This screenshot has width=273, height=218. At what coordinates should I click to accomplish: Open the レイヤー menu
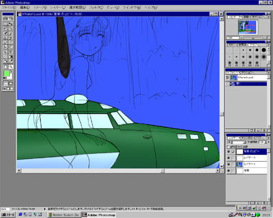coord(57,7)
